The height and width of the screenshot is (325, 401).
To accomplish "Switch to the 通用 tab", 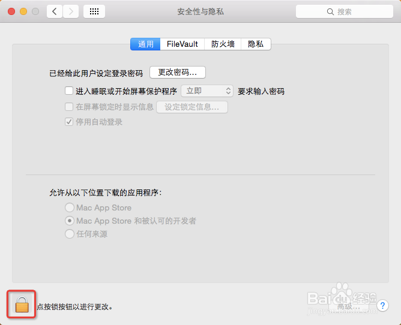I will [145, 44].
